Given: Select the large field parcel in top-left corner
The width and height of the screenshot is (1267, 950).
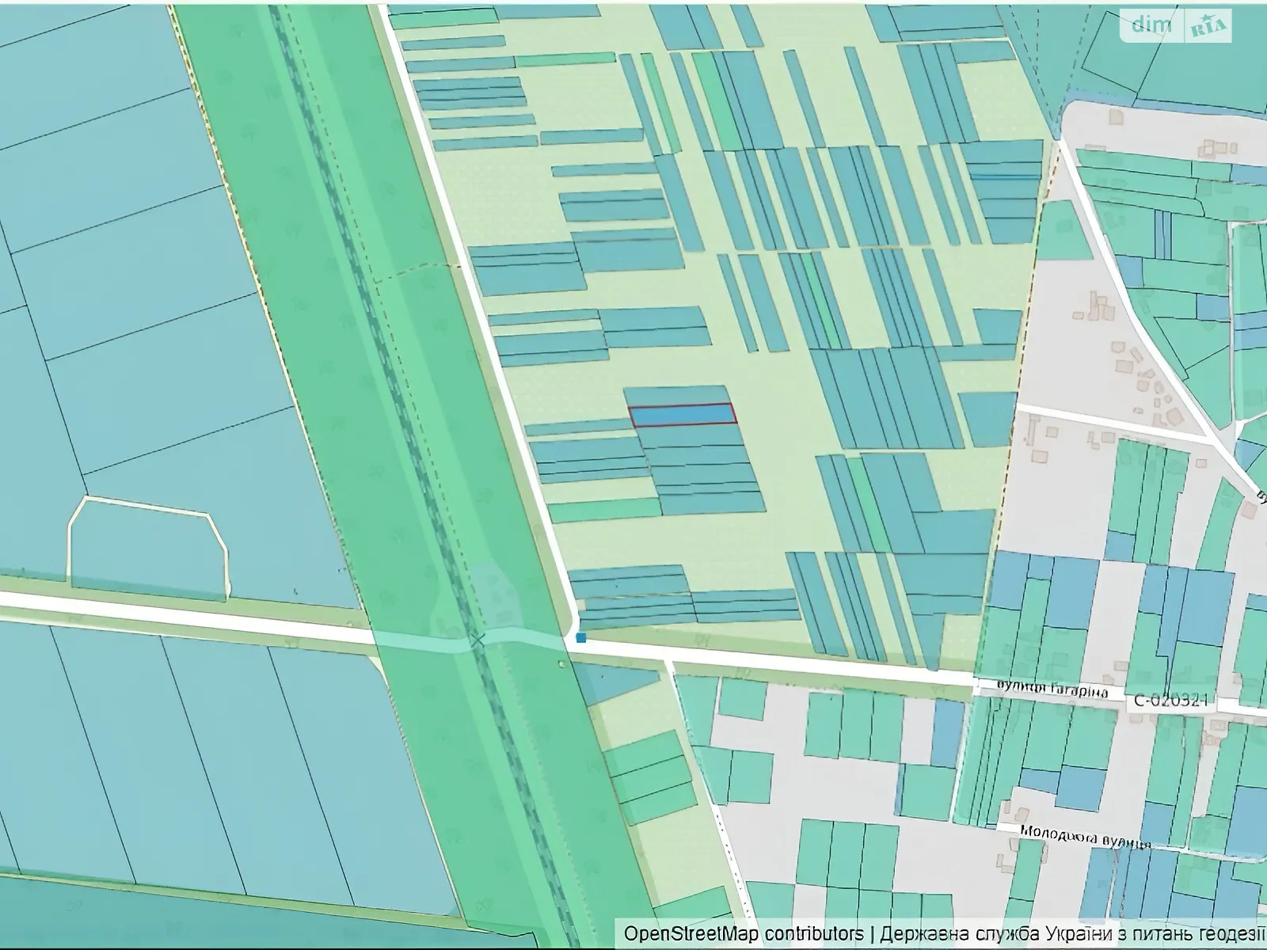Looking at the screenshot, I should [87, 87].
